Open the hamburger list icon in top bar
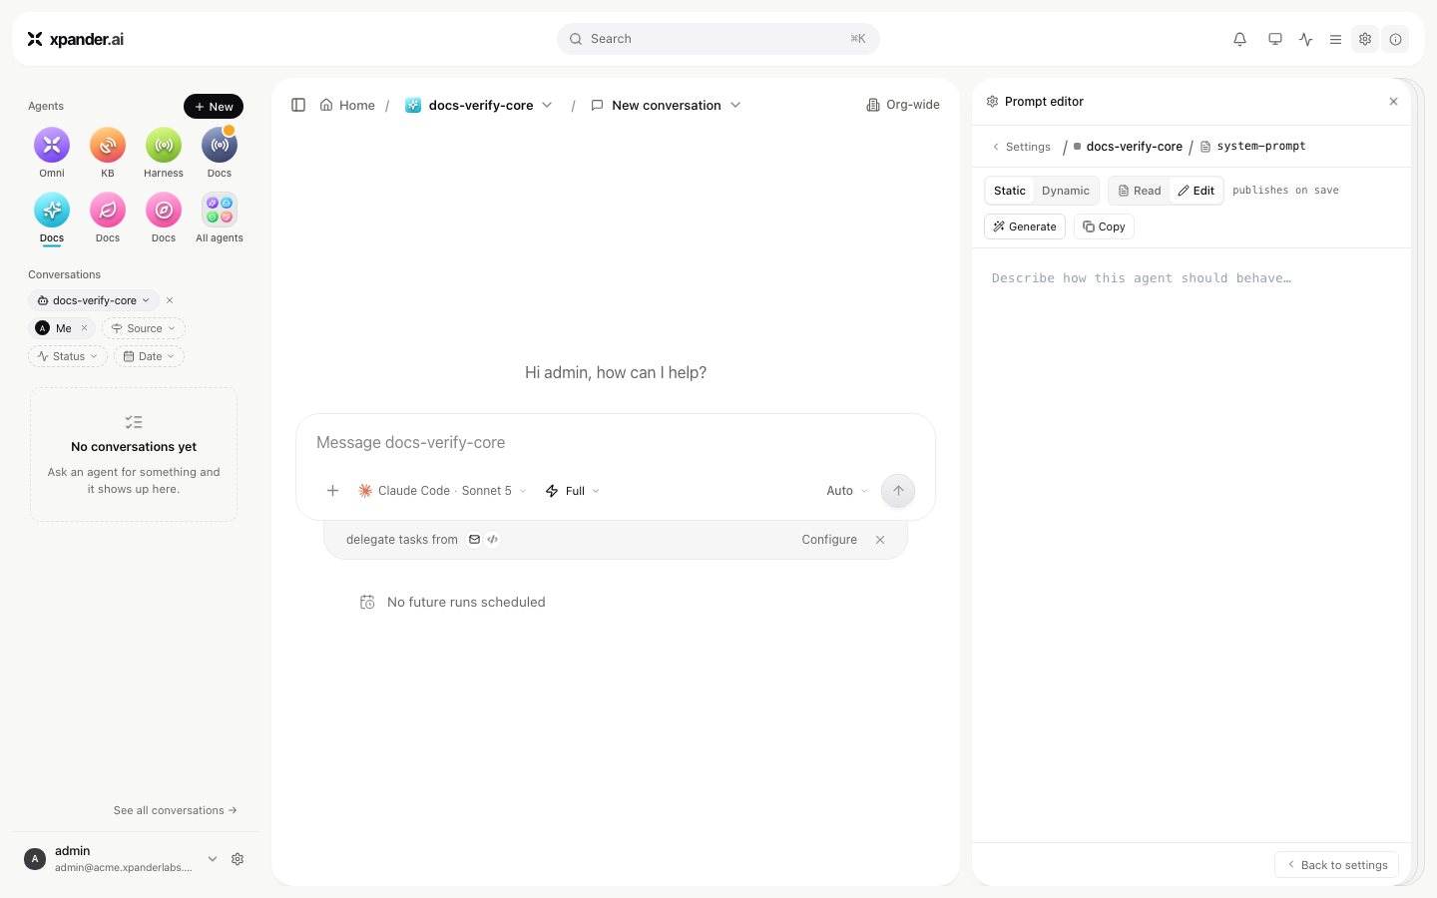This screenshot has width=1437, height=898. pyautogui.click(x=1335, y=39)
